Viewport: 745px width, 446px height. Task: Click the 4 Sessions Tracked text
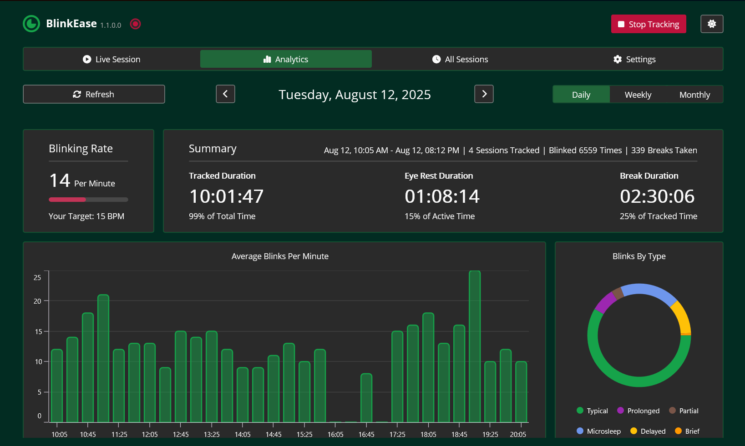(x=504, y=150)
